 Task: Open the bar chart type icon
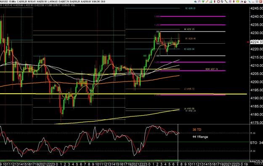[211, 2]
